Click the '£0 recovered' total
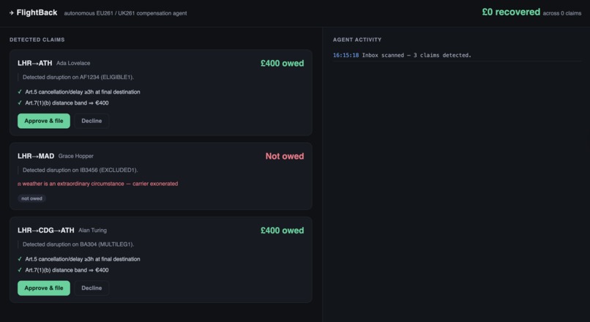 511,12
